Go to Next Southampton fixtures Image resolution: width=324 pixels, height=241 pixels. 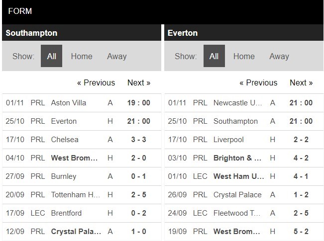pyautogui.click(x=139, y=82)
